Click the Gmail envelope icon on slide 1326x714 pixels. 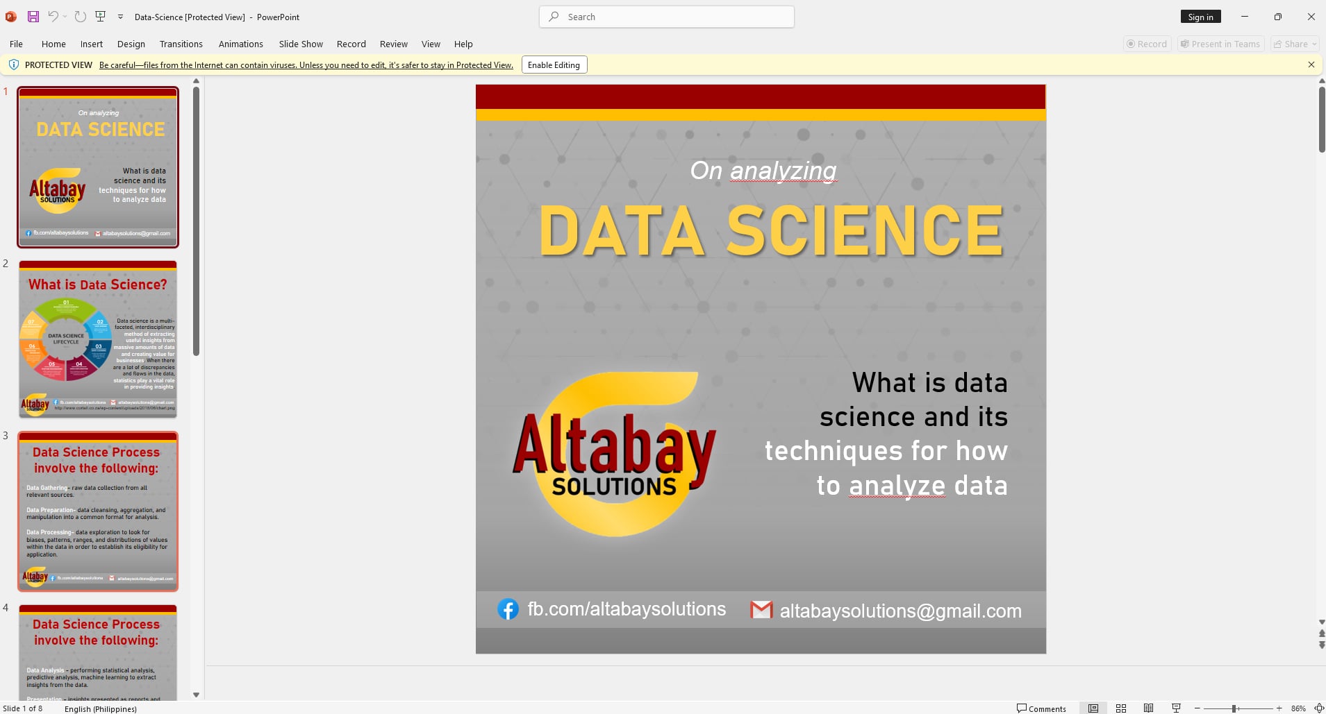coord(761,610)
